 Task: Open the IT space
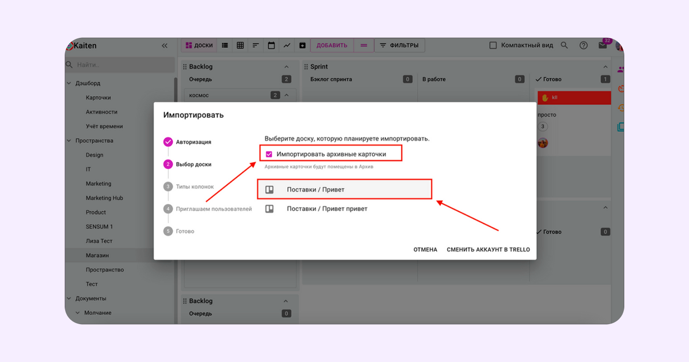(x=88, y=169)
